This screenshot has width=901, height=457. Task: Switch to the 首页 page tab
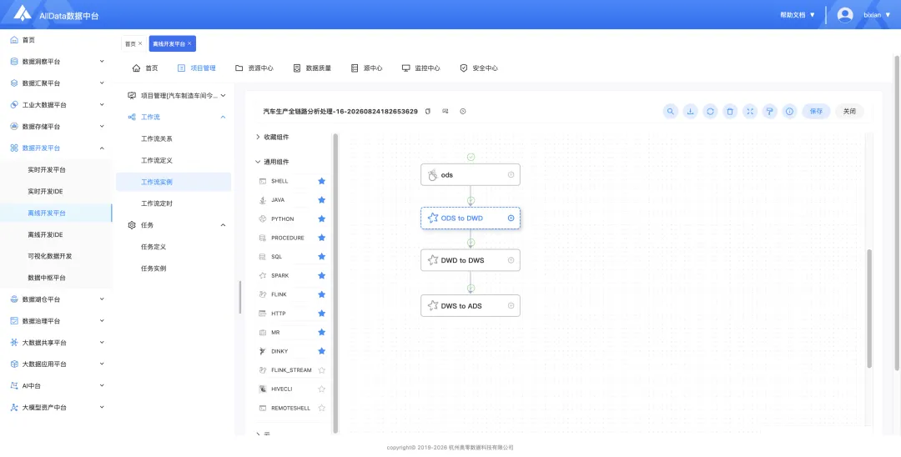pyautogui.click(x=130, y=43)
